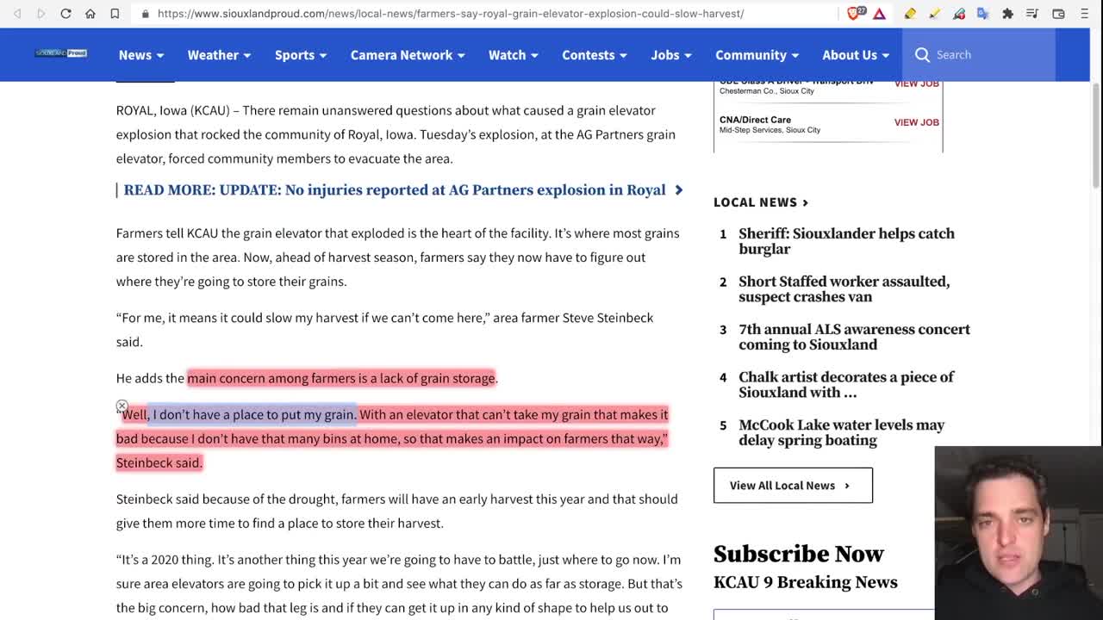This screenshot has width=1103, height=620.
Task: Click the 'Subscribe Now' heading
Action: pos(798,554)
